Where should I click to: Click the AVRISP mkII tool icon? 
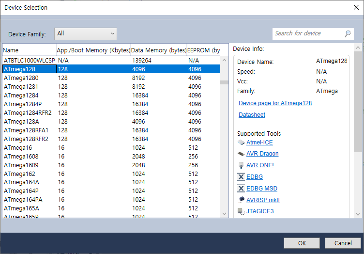pyautogui.click(x=241, y=200)
